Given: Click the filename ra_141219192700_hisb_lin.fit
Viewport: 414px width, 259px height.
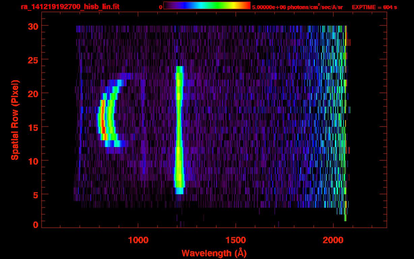Looking at the screenshot, I should pos(70,6).
